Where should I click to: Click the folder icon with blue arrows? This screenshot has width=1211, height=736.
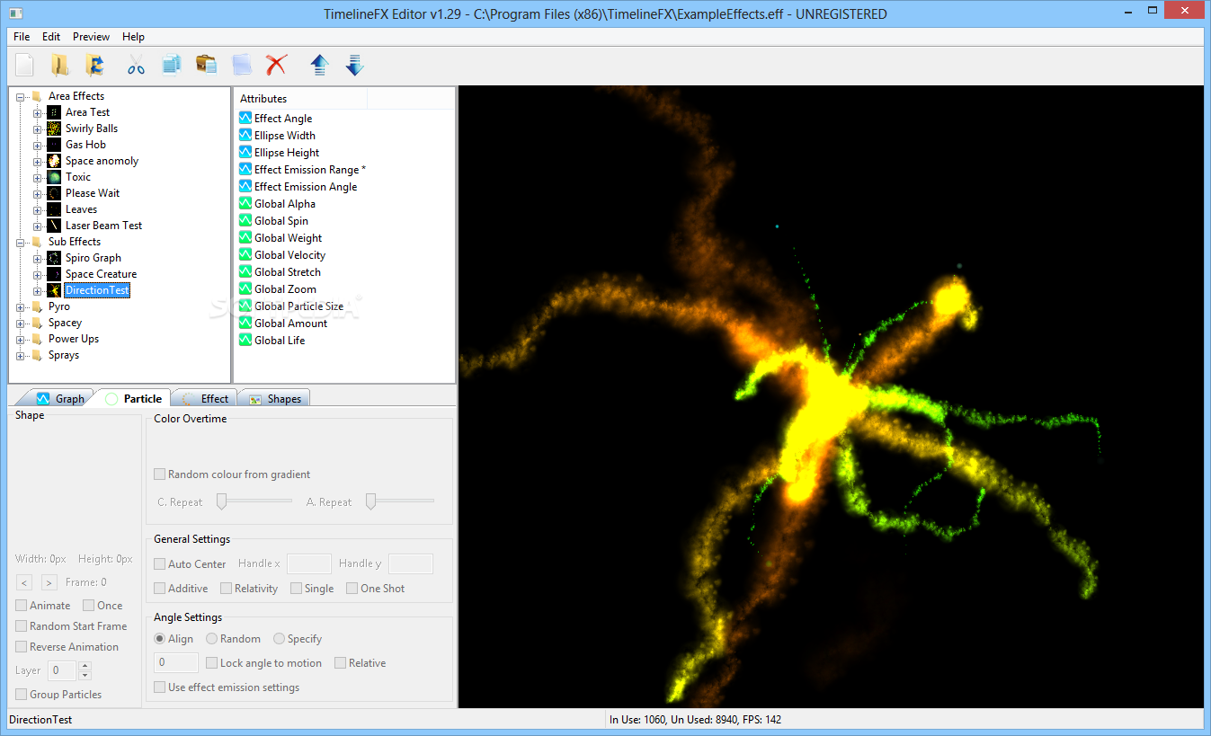(x=94, y=65)
